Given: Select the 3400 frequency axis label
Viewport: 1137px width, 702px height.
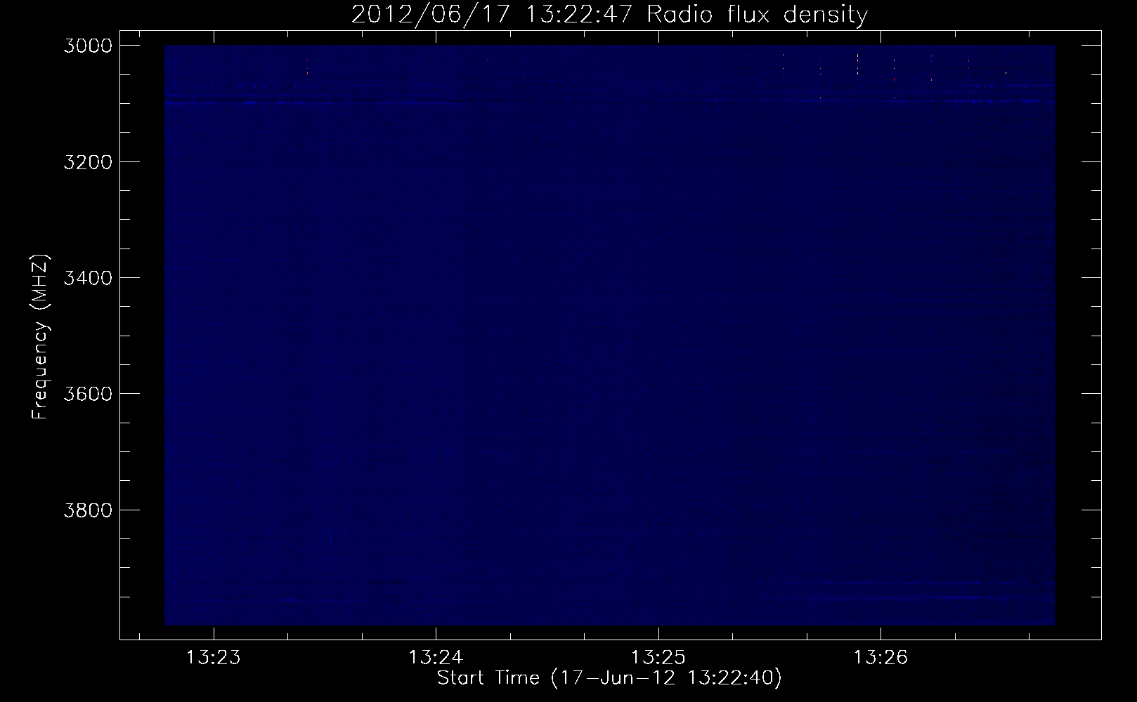Looking at the screenshot, I should click(x=86, y=277).
